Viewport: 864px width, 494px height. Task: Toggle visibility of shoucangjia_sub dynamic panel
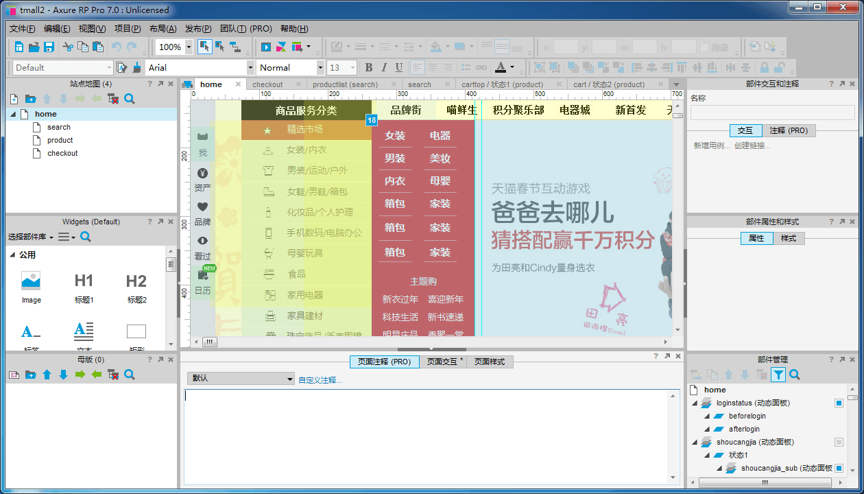(x=839, y=469)
